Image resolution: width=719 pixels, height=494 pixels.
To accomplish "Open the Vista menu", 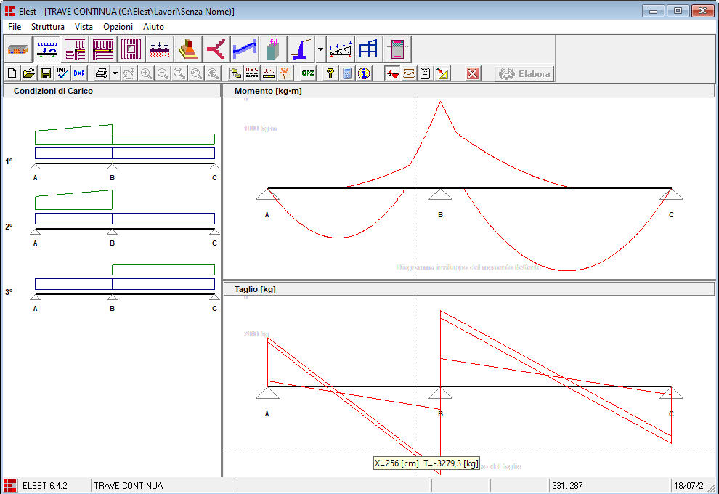I will tap(84, 26).
